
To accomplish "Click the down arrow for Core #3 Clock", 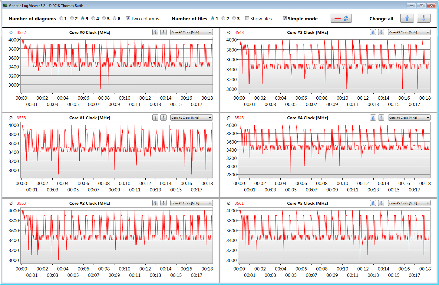I will [381, 32].
